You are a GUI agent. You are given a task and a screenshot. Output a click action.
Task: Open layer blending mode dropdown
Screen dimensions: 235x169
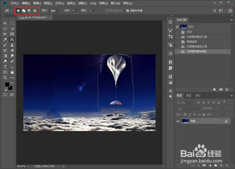[x=188, y=109]
